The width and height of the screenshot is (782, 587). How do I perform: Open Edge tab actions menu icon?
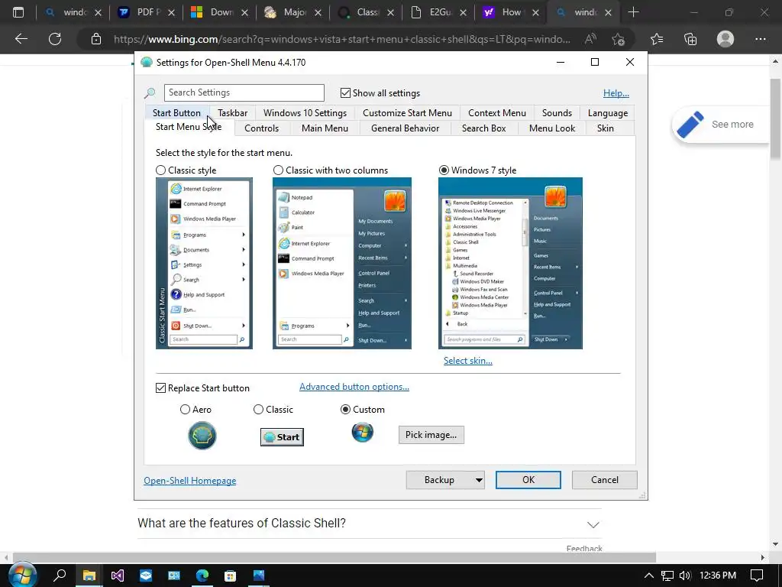[18, 12]
